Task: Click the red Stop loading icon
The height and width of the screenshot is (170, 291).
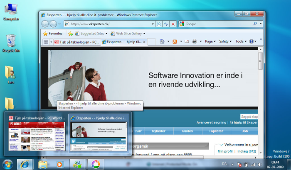Action: [x=173, y=24]
